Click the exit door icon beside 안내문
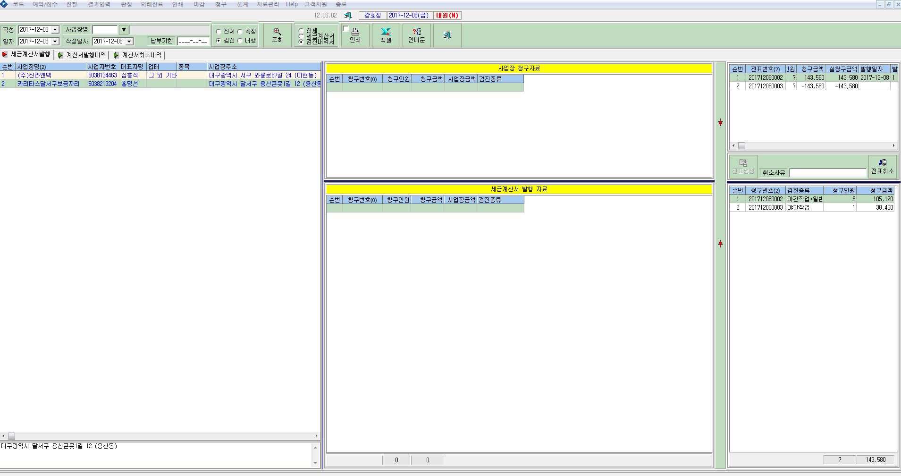 pos(447,35)
